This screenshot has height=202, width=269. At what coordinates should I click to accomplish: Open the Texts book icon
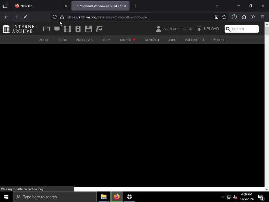57,29
